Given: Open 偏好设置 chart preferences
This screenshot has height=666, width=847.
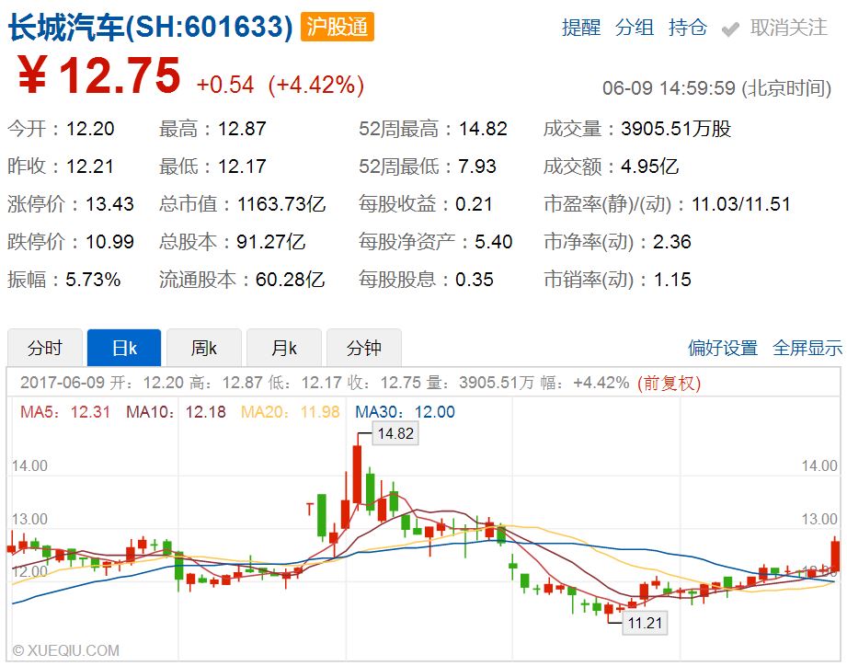Looking at the screenshot, I should 723,348.
